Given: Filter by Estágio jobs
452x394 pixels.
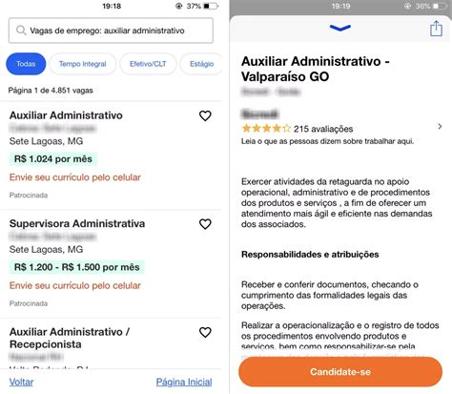Looking at the screenshot, I should [x=201, y=64].
